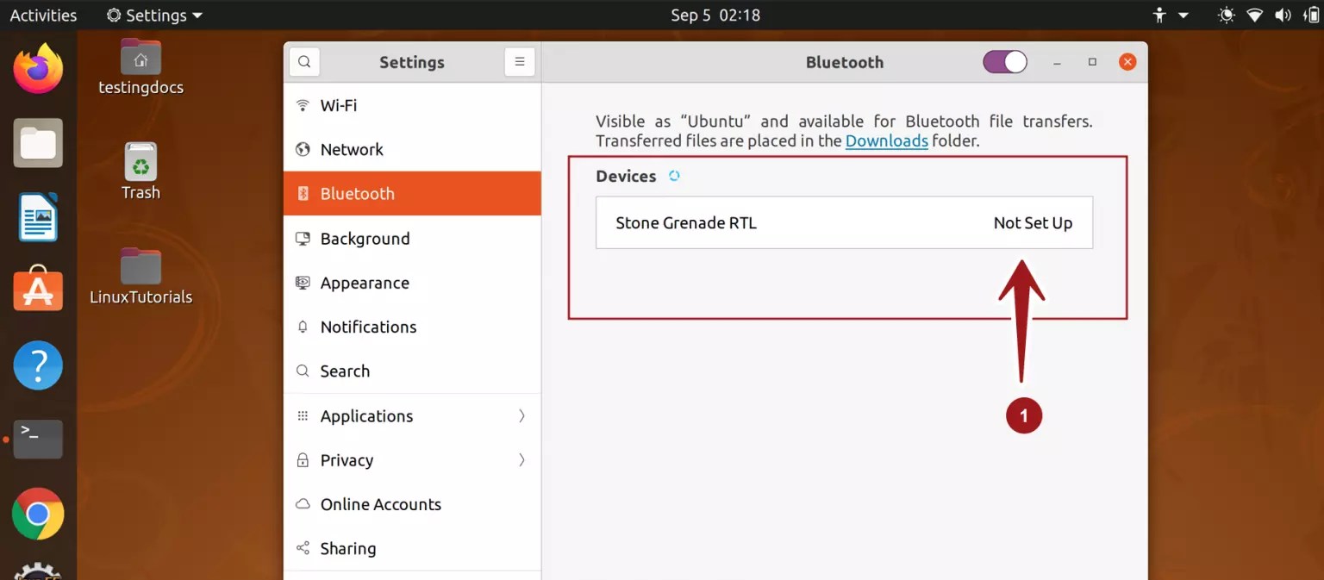This screenshot has width=1324, height=580.
Task: Click the volume speaker icon in top bar
Action: coord(1283,15)
